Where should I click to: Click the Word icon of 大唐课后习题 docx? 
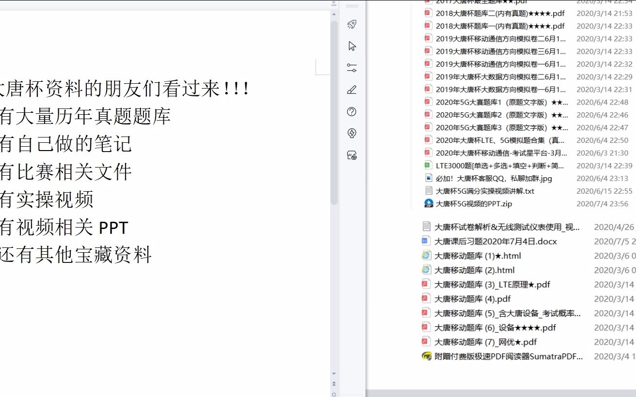point(425,241)
